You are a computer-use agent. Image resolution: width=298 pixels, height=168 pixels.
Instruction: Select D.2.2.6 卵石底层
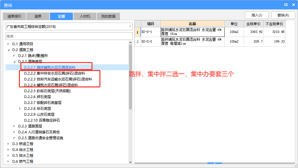pyautogui.click(x=37, y=97)
